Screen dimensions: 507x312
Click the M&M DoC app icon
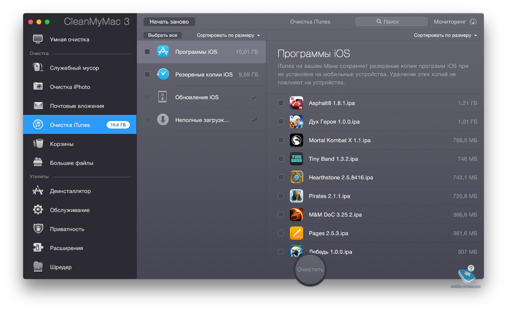click(x=297, y=214)
